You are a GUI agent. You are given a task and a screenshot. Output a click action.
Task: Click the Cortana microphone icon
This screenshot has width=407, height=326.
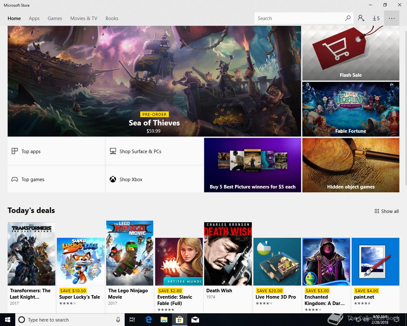118,320
